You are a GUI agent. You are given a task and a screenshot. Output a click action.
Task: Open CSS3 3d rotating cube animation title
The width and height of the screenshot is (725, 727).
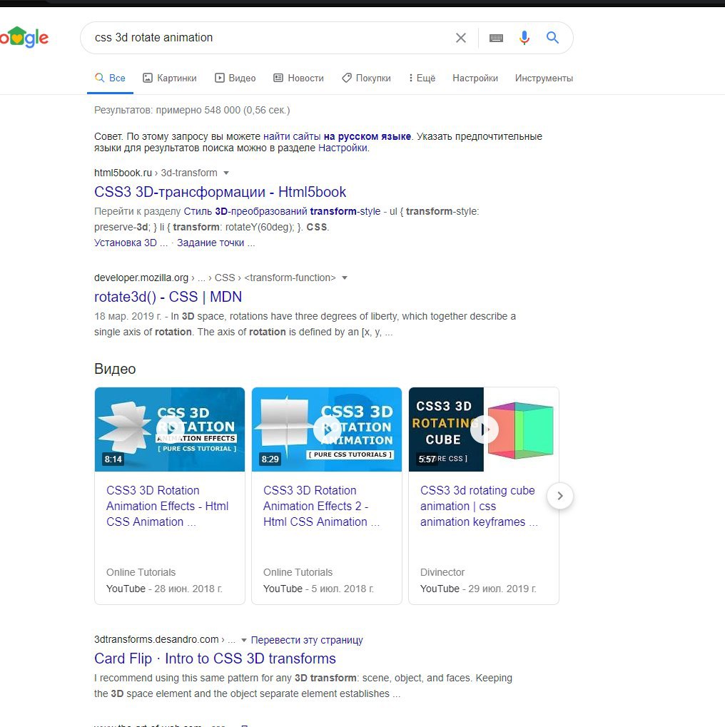pos(479,506)
